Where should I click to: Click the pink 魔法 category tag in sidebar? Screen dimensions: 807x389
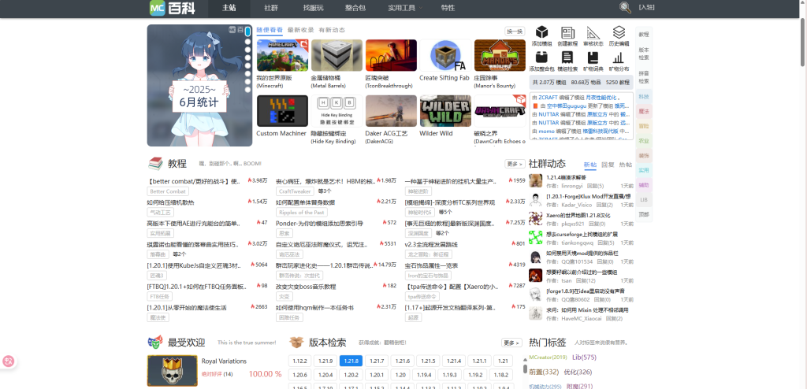click(x=644, y=111)
